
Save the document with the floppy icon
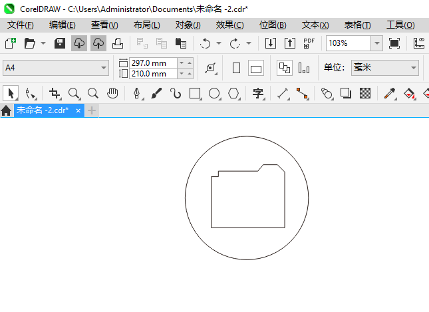[60, 43]
